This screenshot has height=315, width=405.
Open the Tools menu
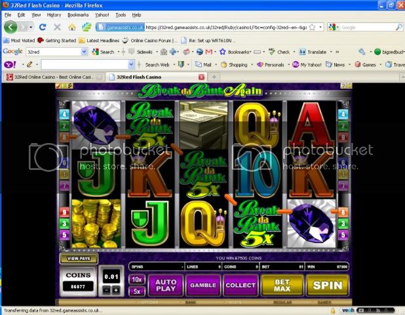pyautogui.click(x=121, y=14)
